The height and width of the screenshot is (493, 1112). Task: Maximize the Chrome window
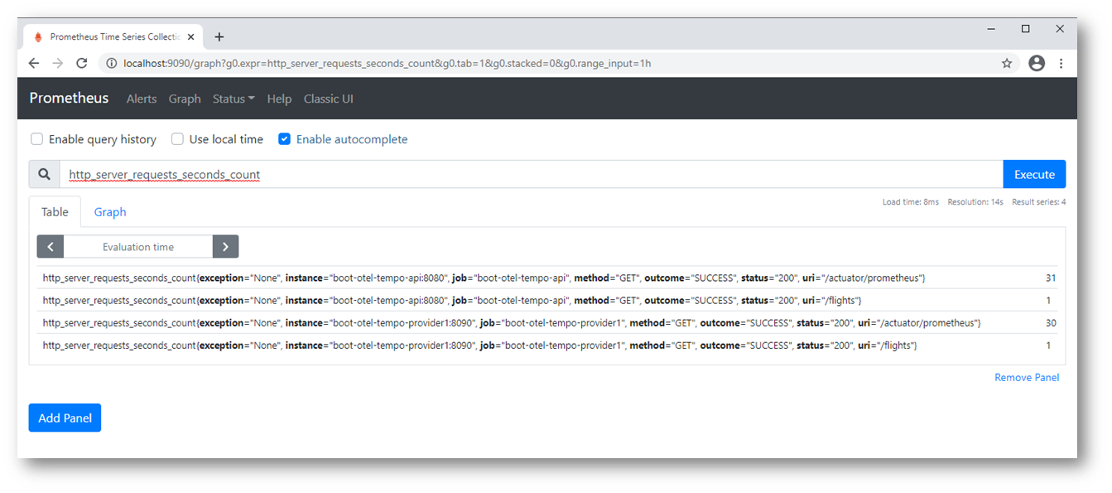(1025, 29)
